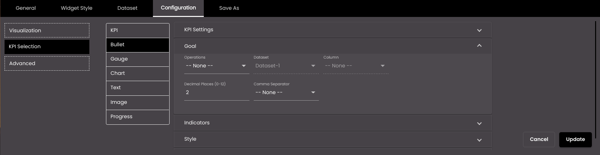This screenshot has width=600, height=155.
Task: Expand the Indicators section
Action: pos(333,123)
